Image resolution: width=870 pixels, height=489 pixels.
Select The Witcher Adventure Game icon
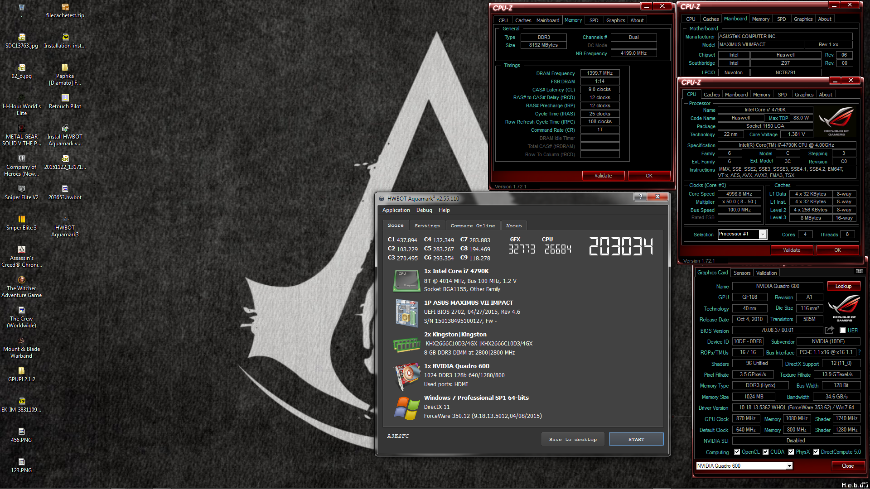point(21,287)
